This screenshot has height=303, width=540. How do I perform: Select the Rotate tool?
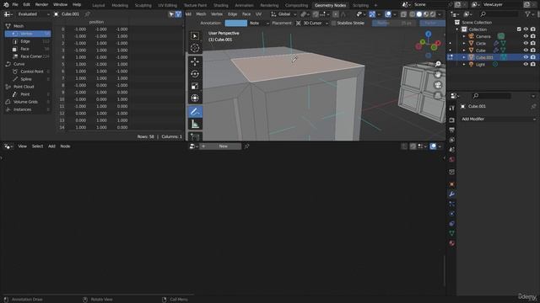tap(195, 74)
